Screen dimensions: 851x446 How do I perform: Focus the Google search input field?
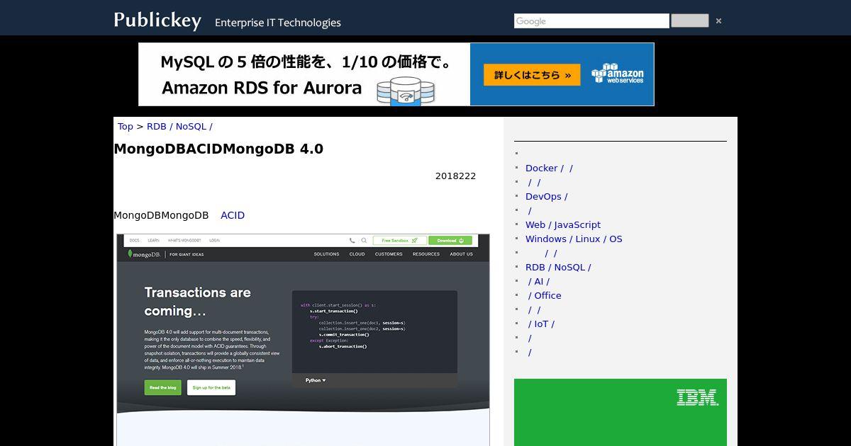591,21
